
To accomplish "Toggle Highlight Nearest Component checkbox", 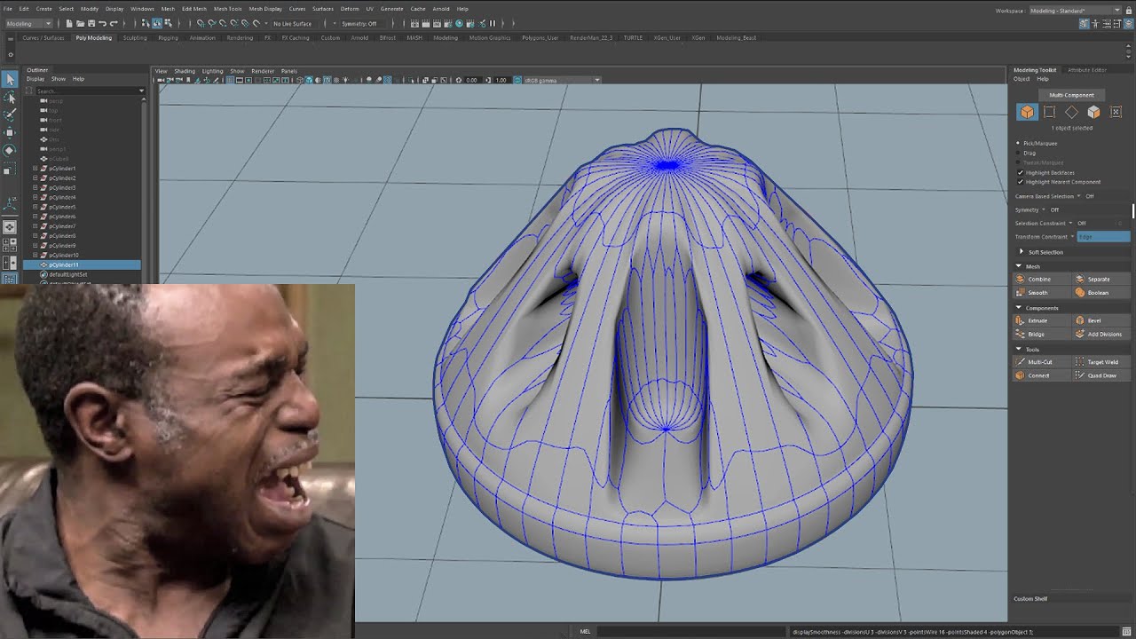I will point(1020,182).
